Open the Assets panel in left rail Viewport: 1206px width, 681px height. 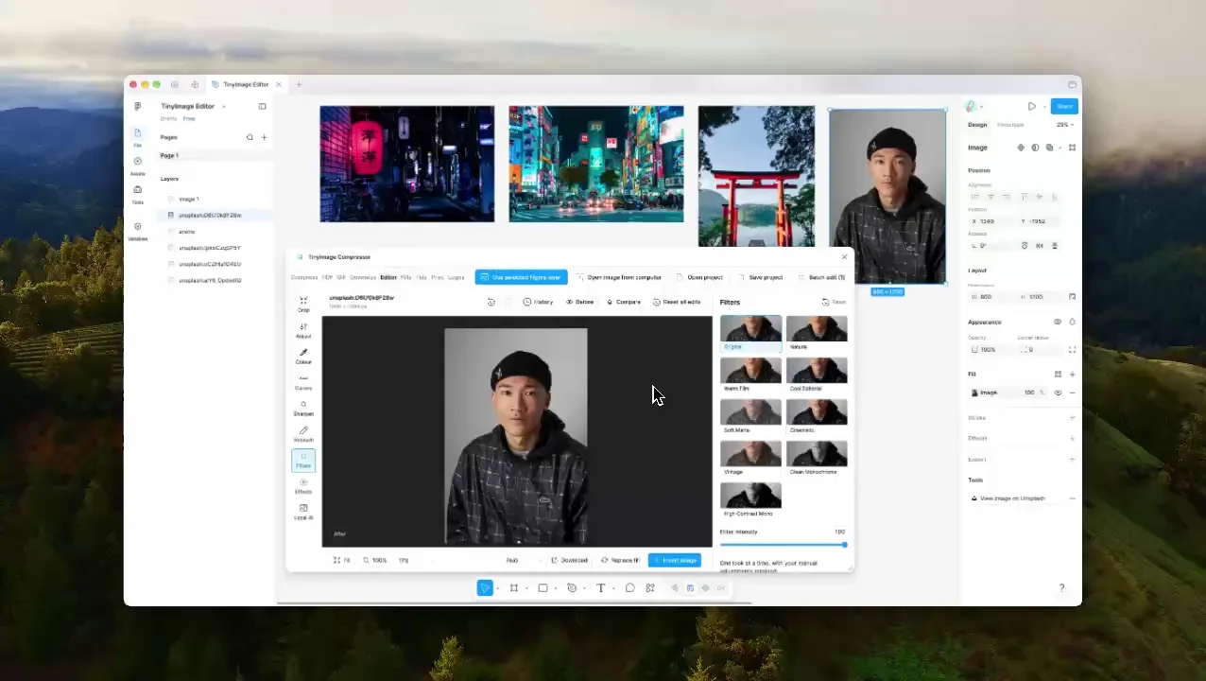(137, 166)
